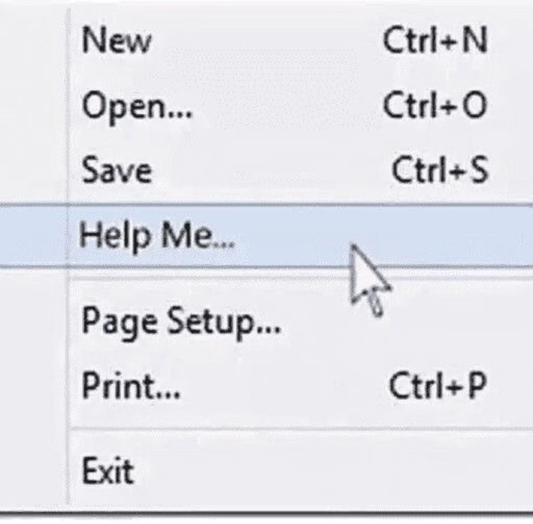Click Save in the menu
Screen dimensions: 533x524
pyautogui.click(x=116, y=171)
